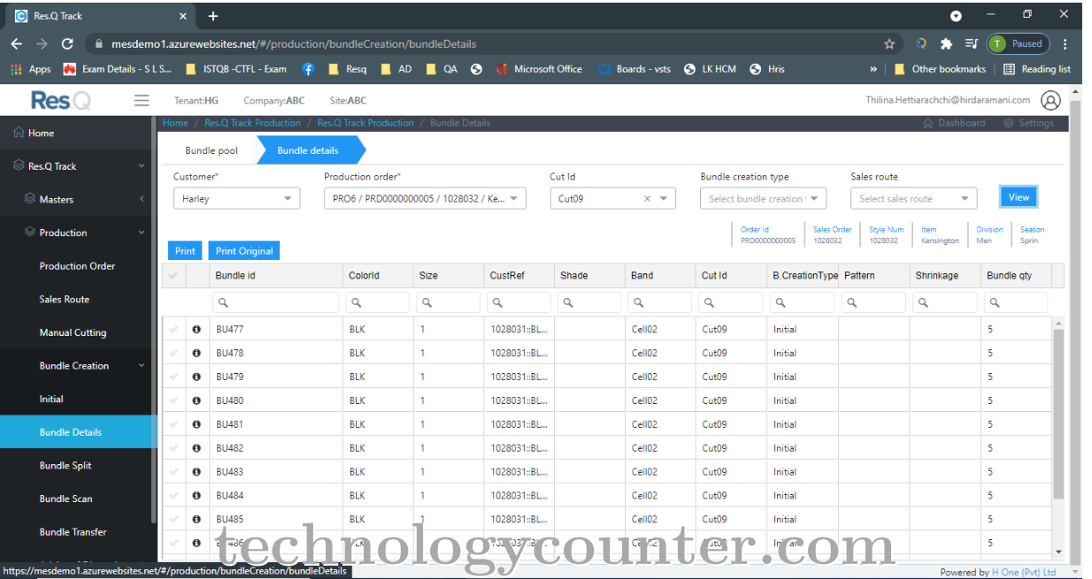The height and width of the screenshot is (579, 1092).
Task: Show hidden bookmarks with the chevron
Action: pyautogui.click(x=874, y=69)
